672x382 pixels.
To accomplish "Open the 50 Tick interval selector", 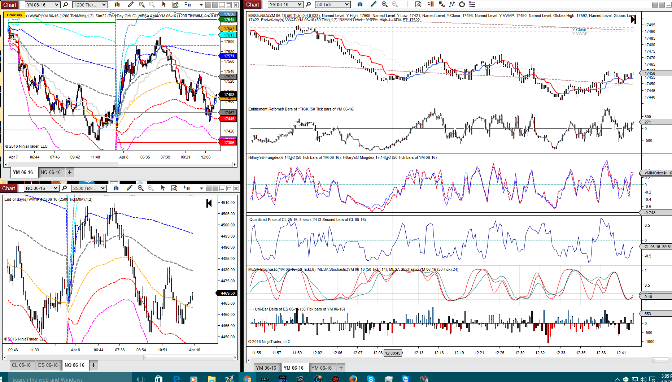I will coord(333,4).
